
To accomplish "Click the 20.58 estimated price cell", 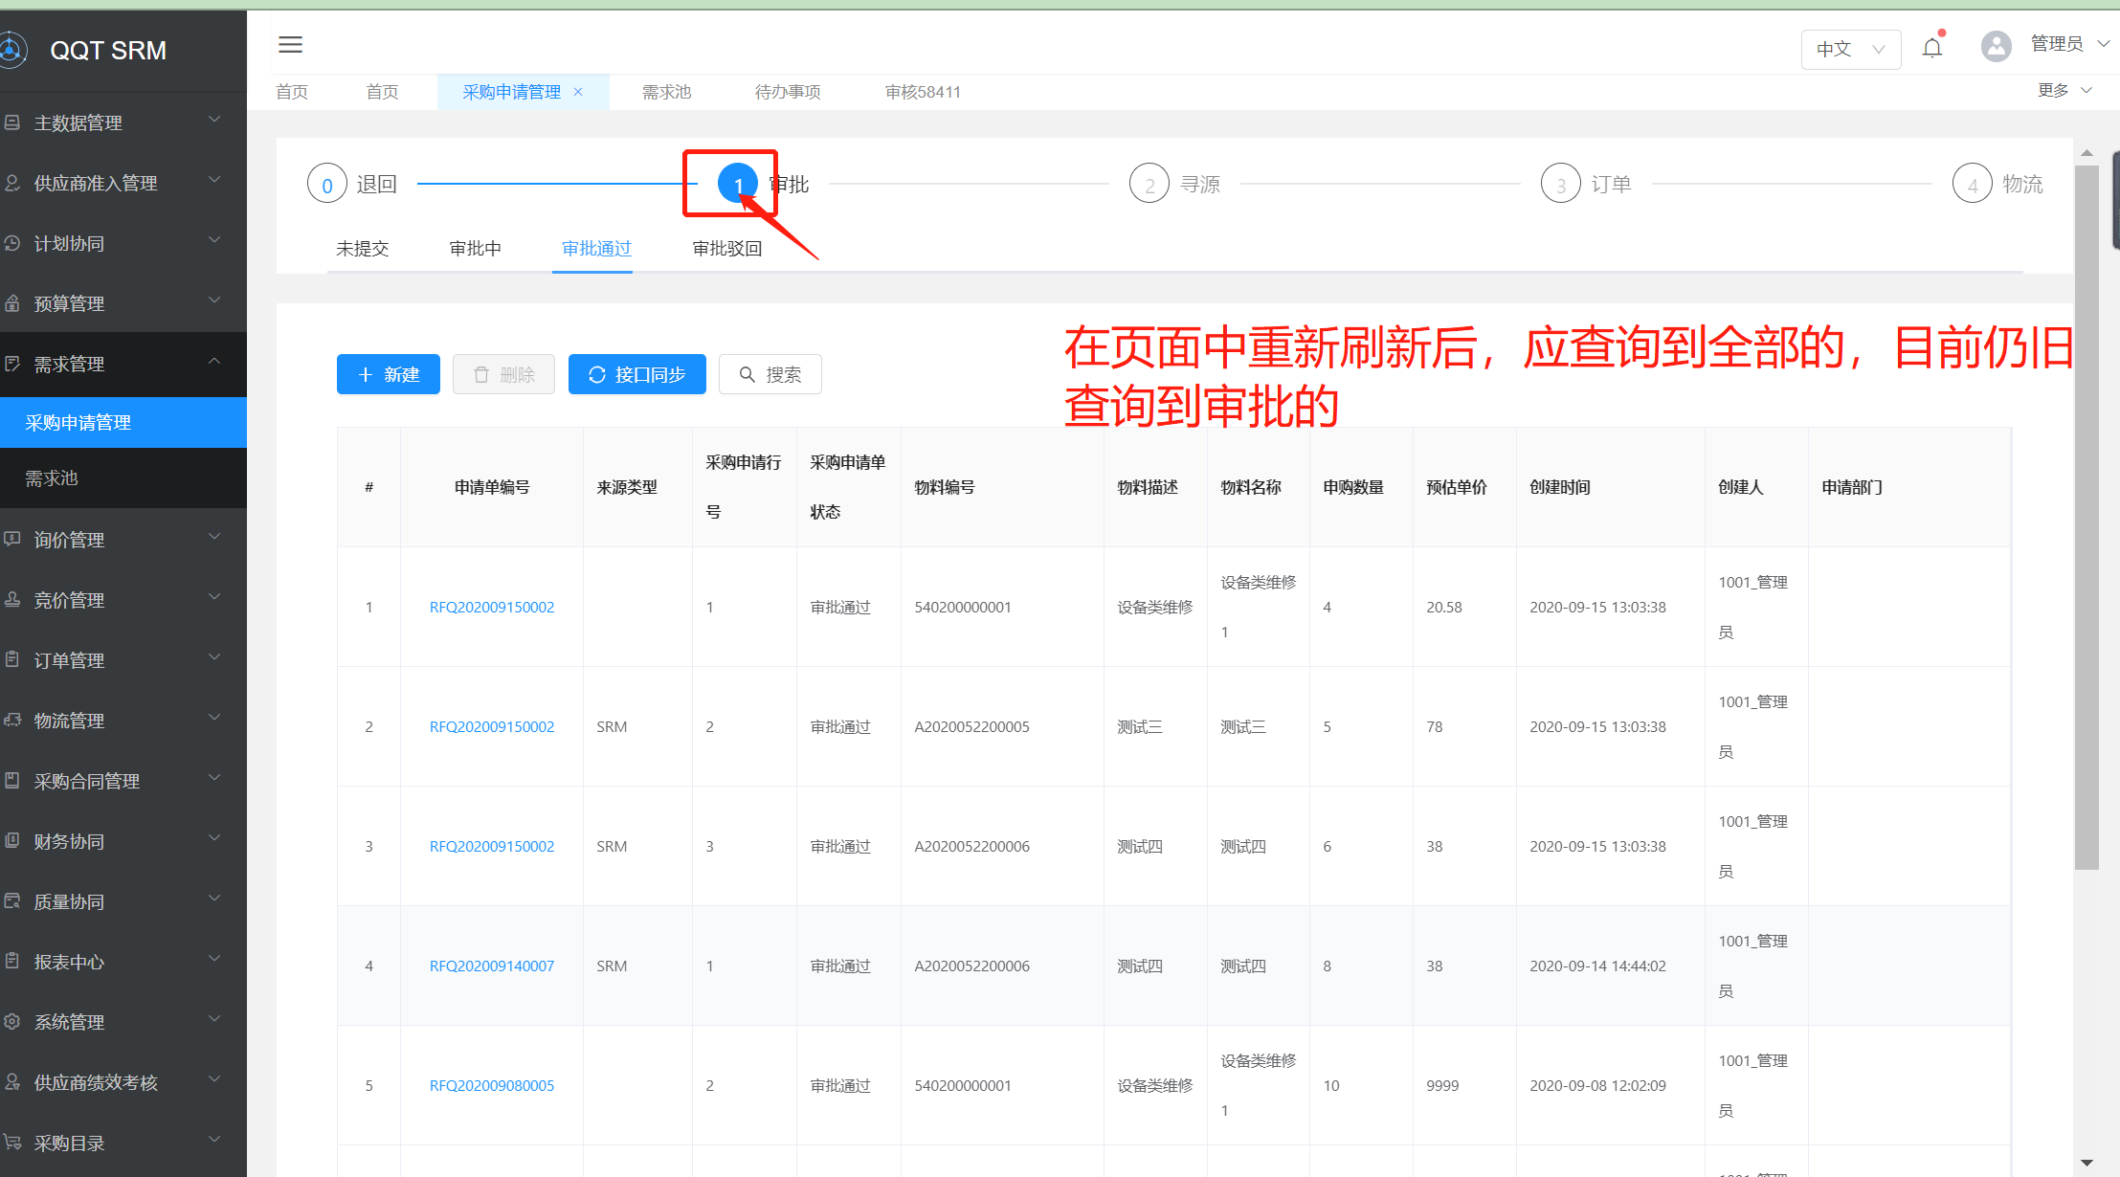I will (1444, 608).
